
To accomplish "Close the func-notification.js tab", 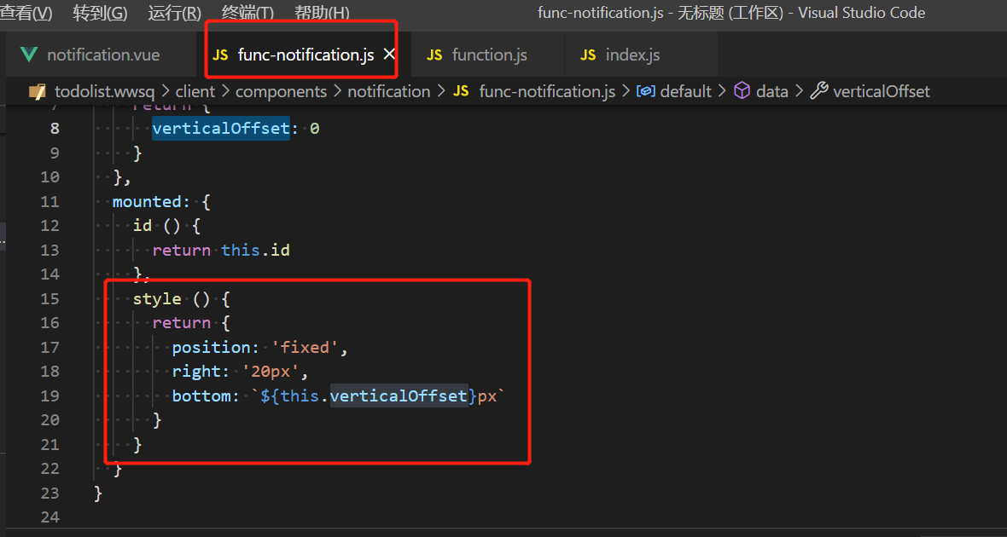I will coord(389,55).
